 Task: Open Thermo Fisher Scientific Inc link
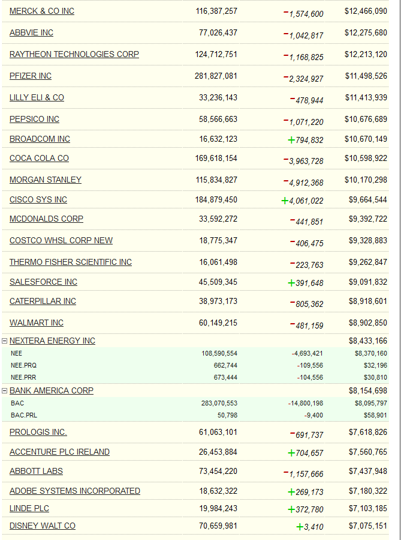(71, 262)
